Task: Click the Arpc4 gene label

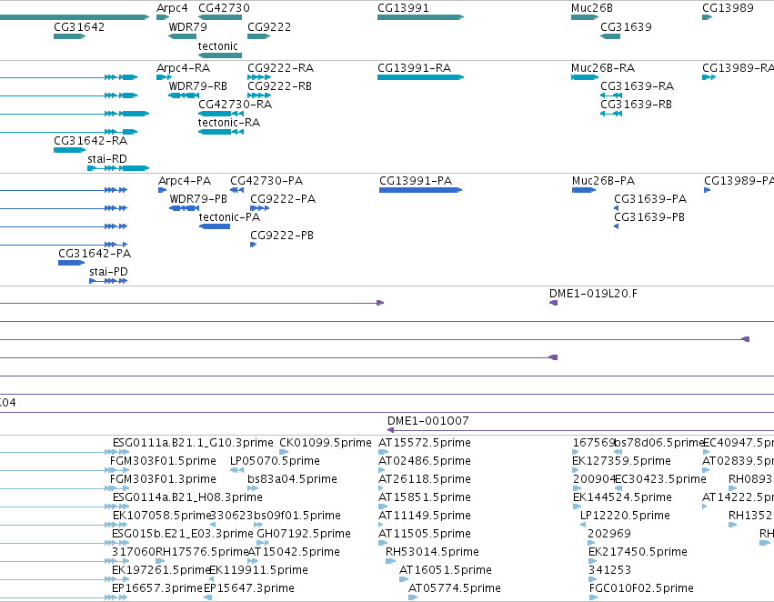Action: (x=172, y=8)
